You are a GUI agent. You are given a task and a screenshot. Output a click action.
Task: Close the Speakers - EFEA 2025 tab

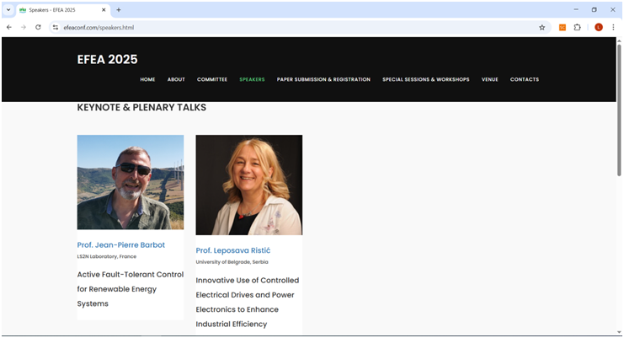point(105,9)
